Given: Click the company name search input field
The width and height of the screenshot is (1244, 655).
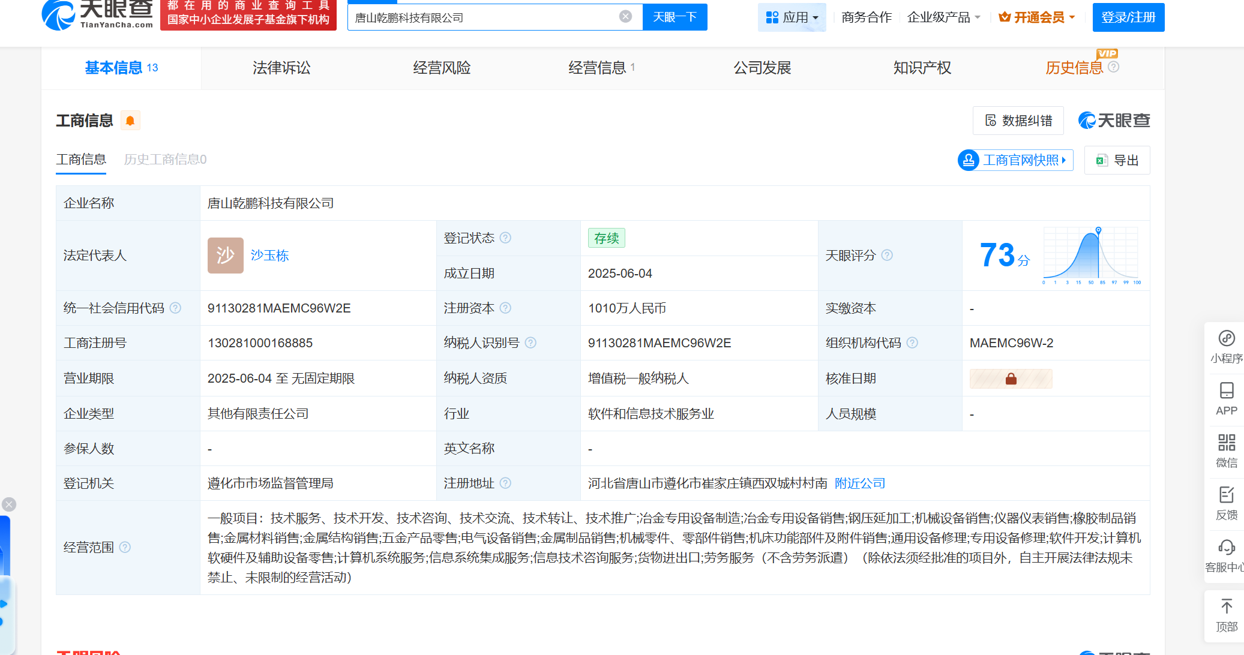Looking at the screenshot, I should [480, 17].
